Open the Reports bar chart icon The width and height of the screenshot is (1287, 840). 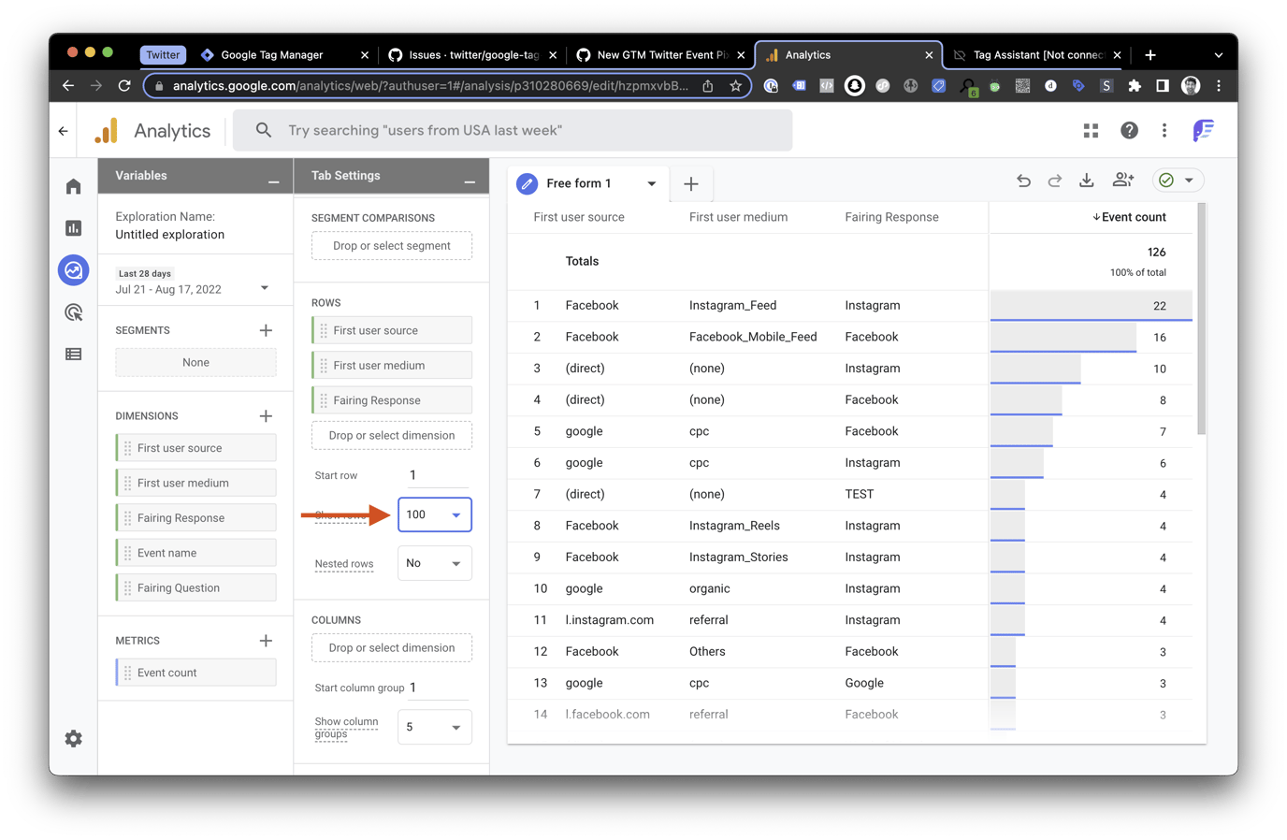[74, 228]
